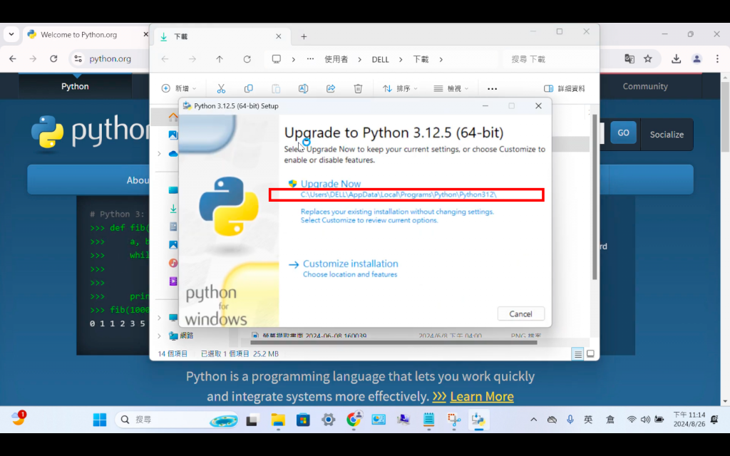Open the 檢視 view dropdown
This screenshot has height=456, width=730.
451,88
